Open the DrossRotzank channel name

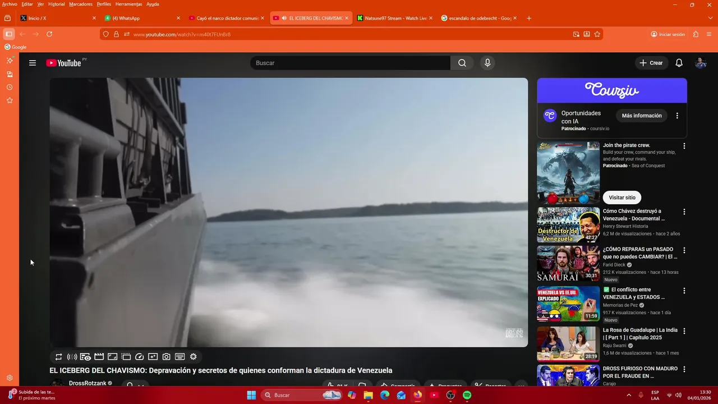pos(88,383)
